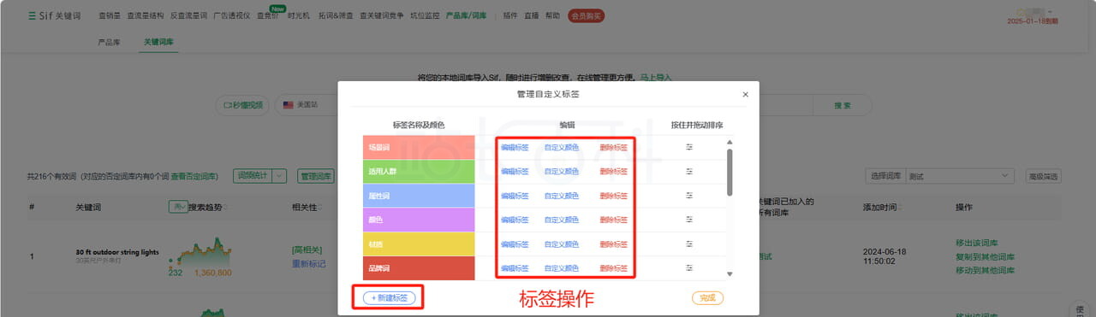Click drag-sort handle for 品牌词 row
The image size is (1096, 317).
689,268
